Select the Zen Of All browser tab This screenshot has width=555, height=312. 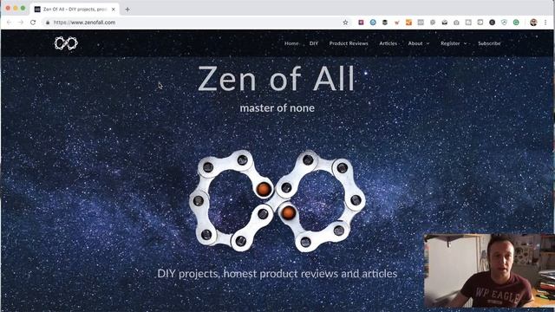[75, 10]
